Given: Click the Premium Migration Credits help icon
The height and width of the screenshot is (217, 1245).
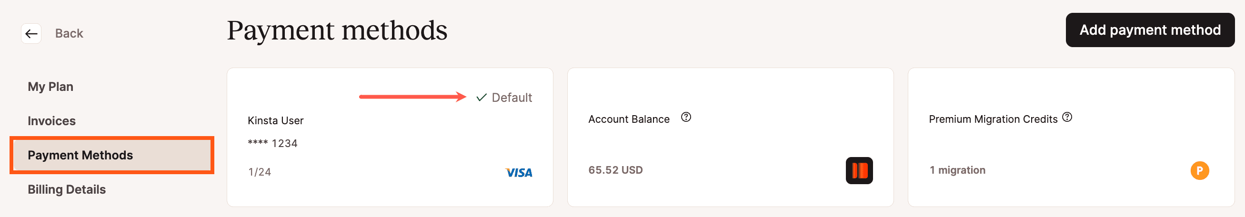Looking at the screenshot, I should coord(1067,117).
